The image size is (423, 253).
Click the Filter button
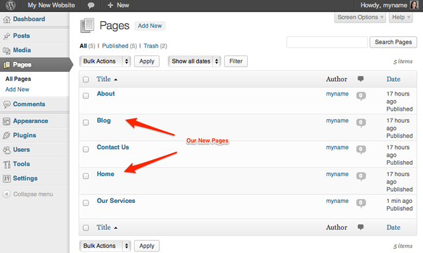(x=236, y=61)
